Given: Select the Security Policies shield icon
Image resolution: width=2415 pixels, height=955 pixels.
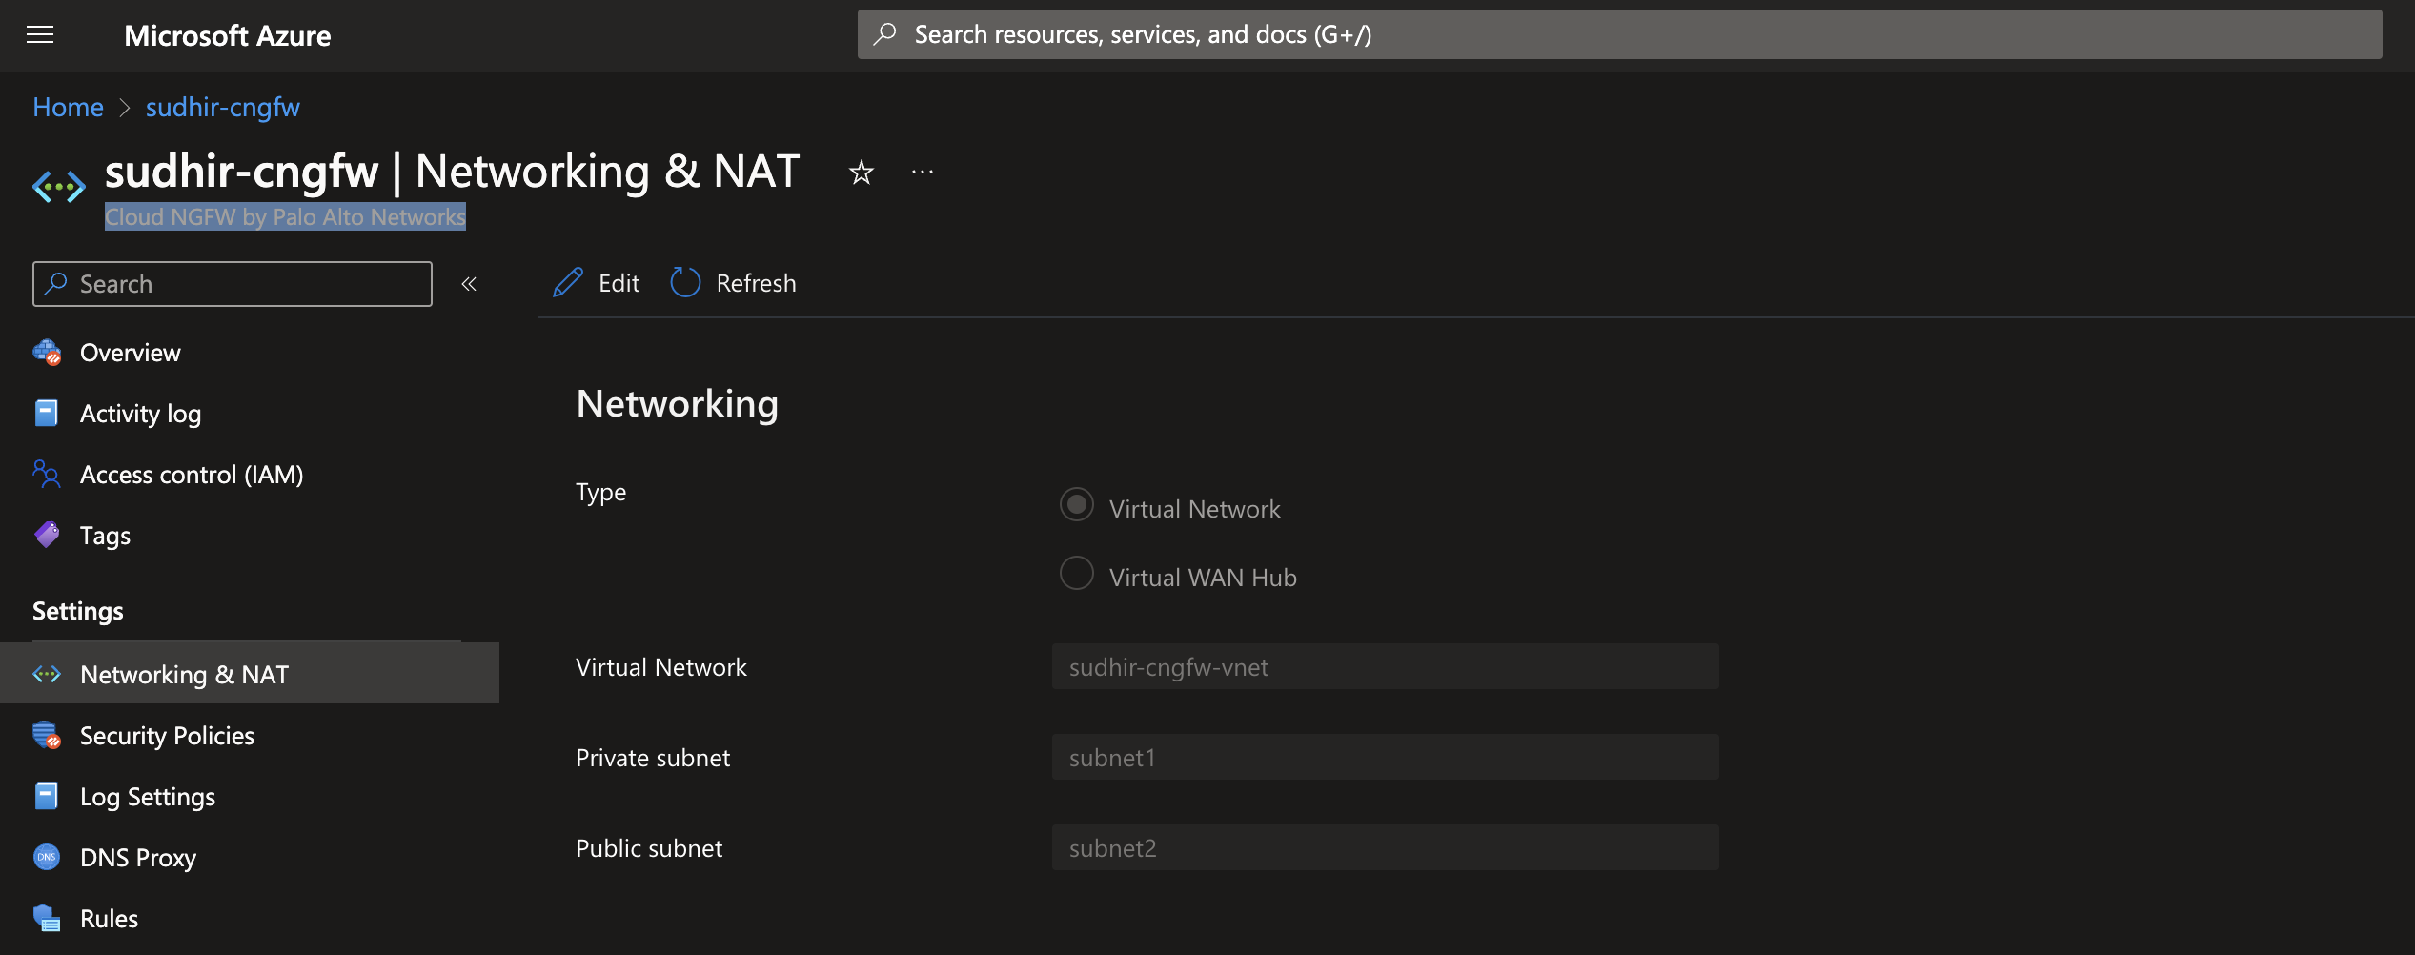Looking at the screenshot, I should coord(46,735).
